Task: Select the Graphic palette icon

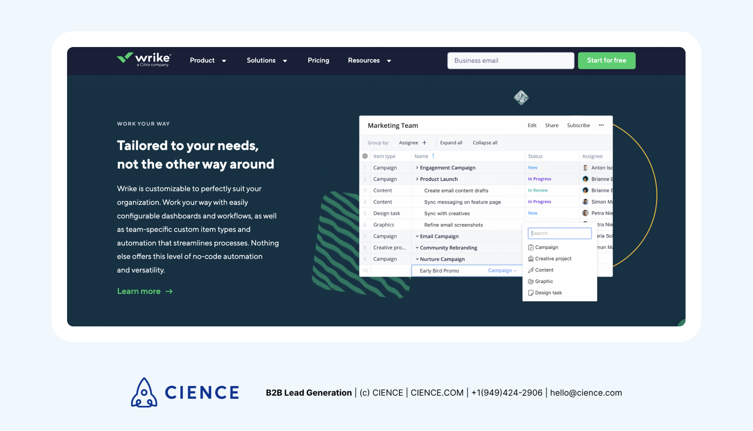Action: [x=531, y=281]
